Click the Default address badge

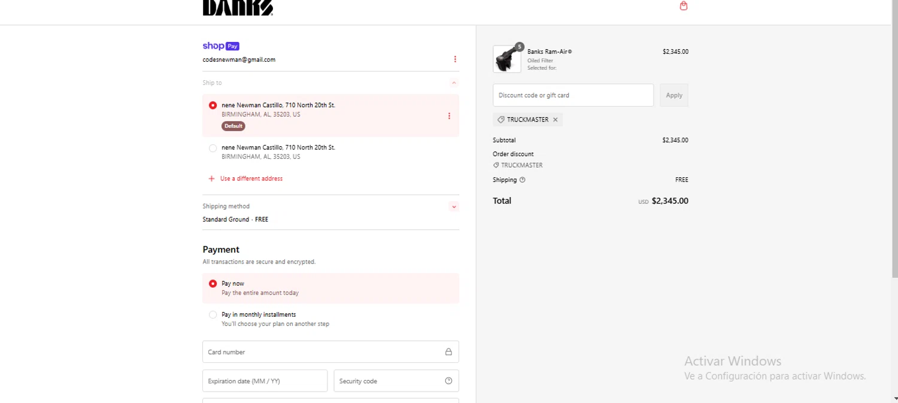[233, 126]
